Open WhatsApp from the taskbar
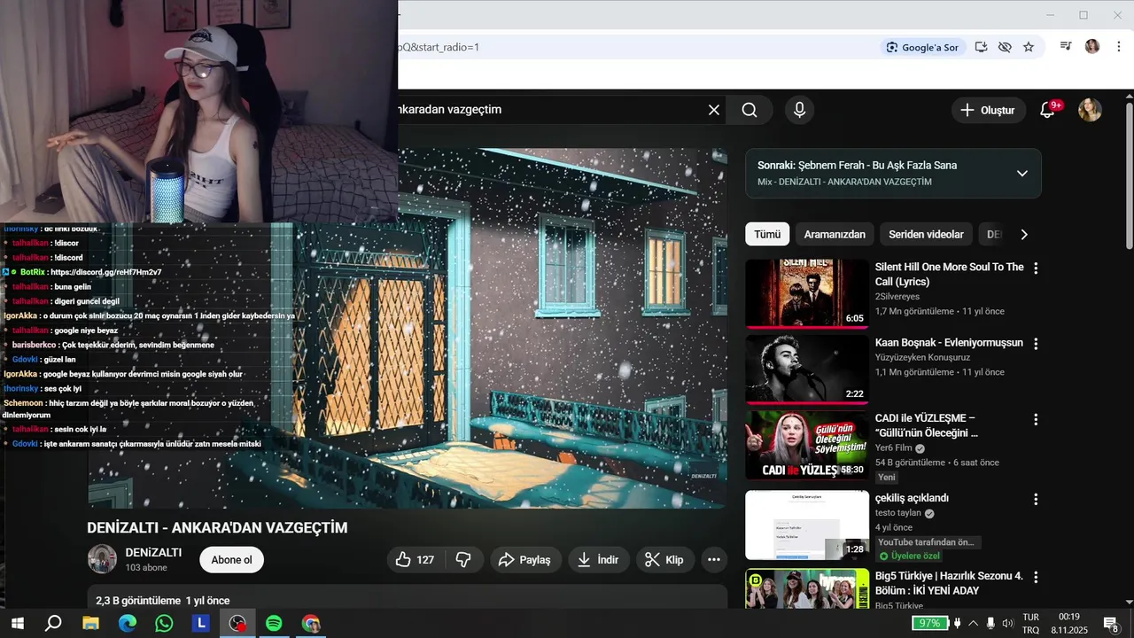 [164, 623]
